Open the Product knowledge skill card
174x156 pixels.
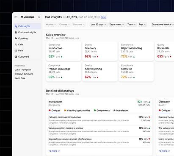tap(64, 72)
